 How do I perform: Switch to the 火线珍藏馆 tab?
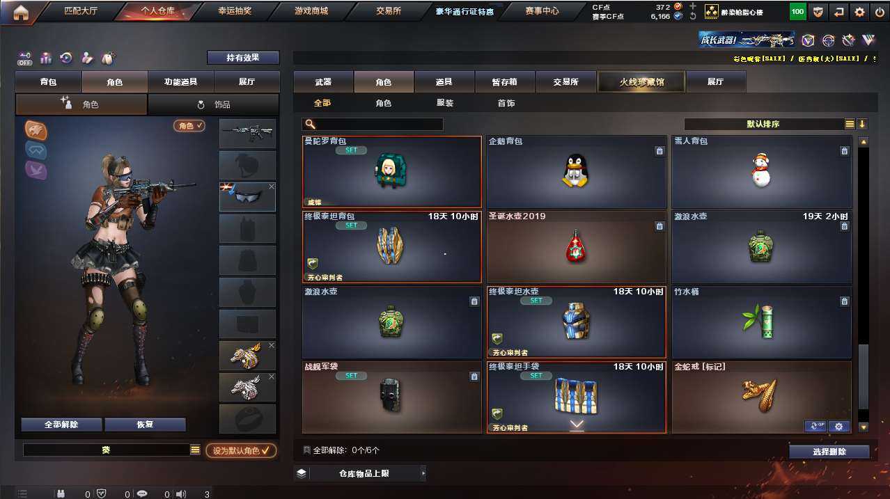tap(641, 82)
